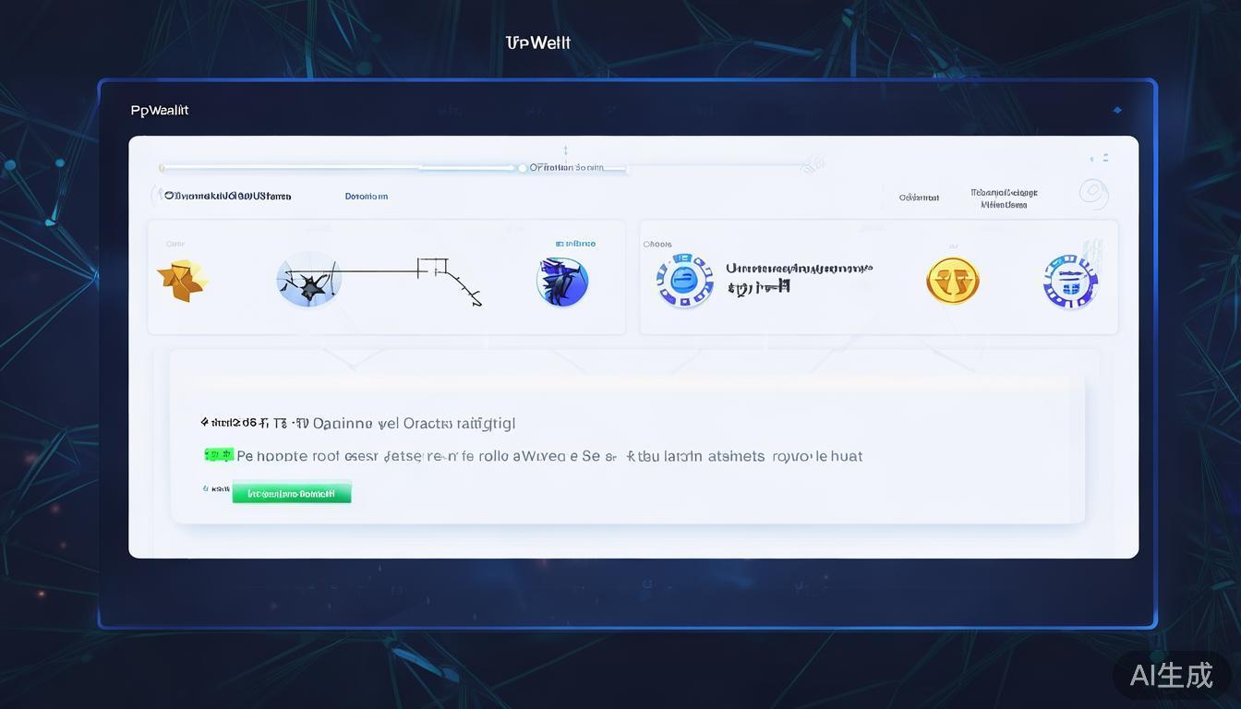Click the blue 'Doonionn' link
This screenshot has width=1241, height=709.
click(367, 197)
